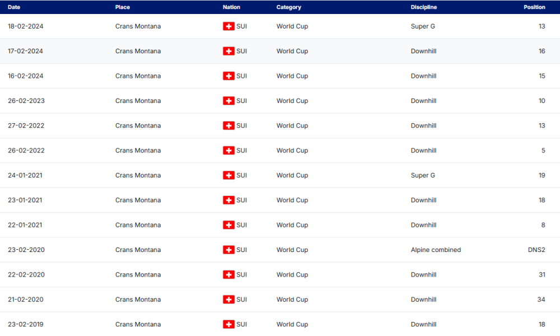Click Swiss flag in 26-02-2022 row
The height and width of the screenshot is (336, 560).
coord(228,151)
